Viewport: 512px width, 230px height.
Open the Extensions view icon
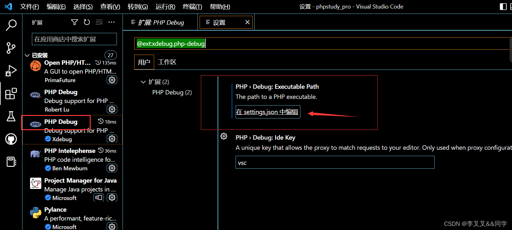(11, 94)
